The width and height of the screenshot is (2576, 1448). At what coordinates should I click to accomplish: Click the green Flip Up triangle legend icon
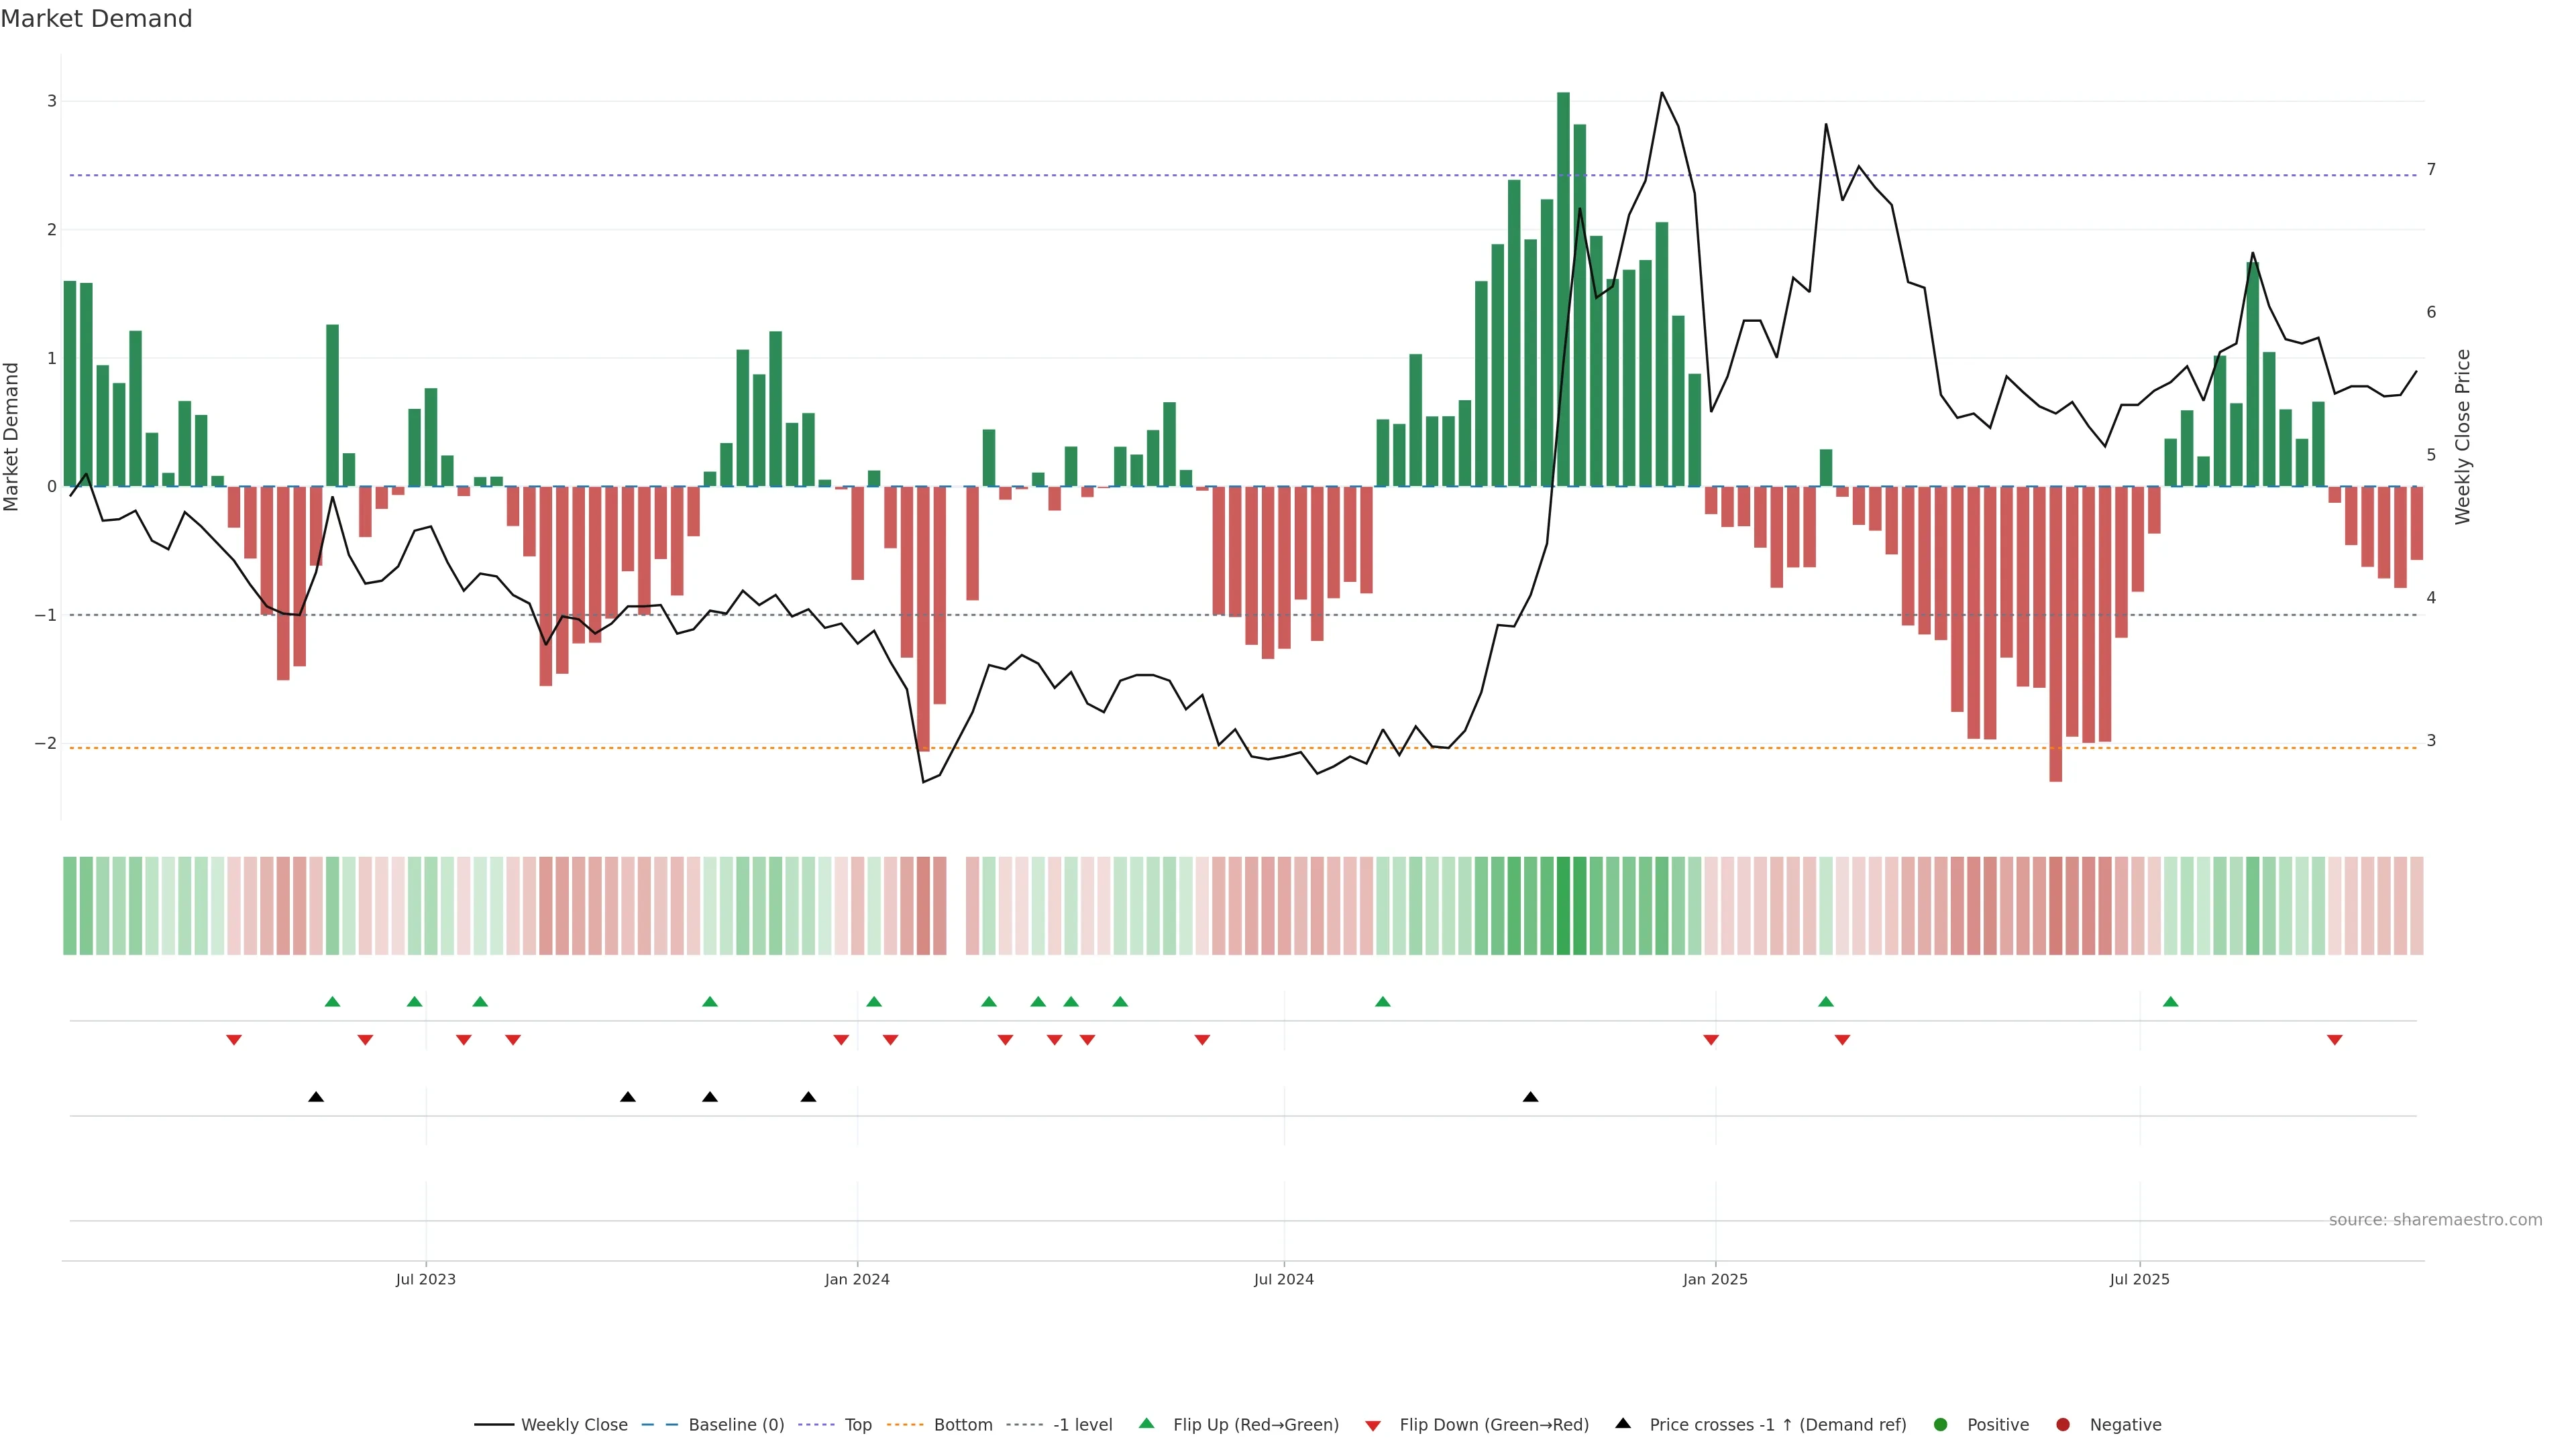tap(1147, 1423)
